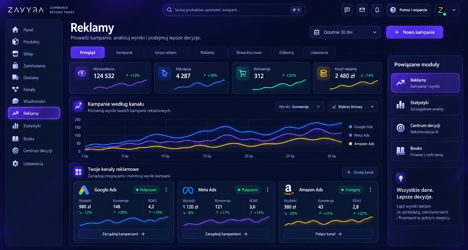Toggle Amazon Ads series in chart legend
468x250 pixels.
(361, 144)
